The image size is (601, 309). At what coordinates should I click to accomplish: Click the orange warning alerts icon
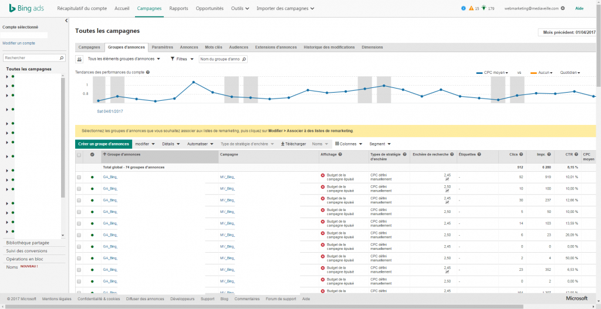[x=471, y=8]
